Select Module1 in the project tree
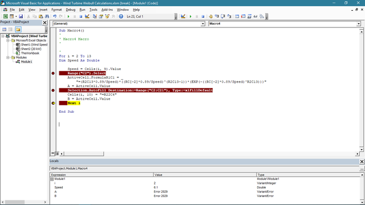 coord(26,61)
